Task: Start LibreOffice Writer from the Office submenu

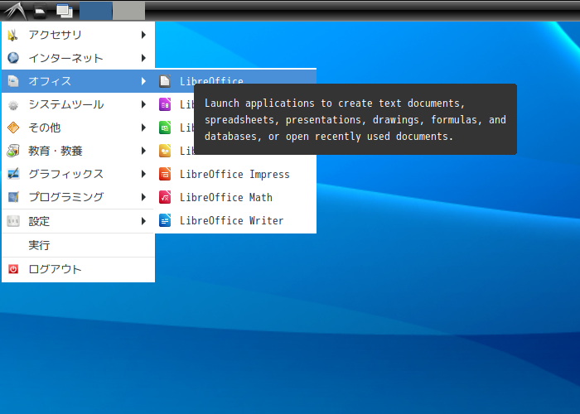Action: pyautogui.click(x=231, y=220)
